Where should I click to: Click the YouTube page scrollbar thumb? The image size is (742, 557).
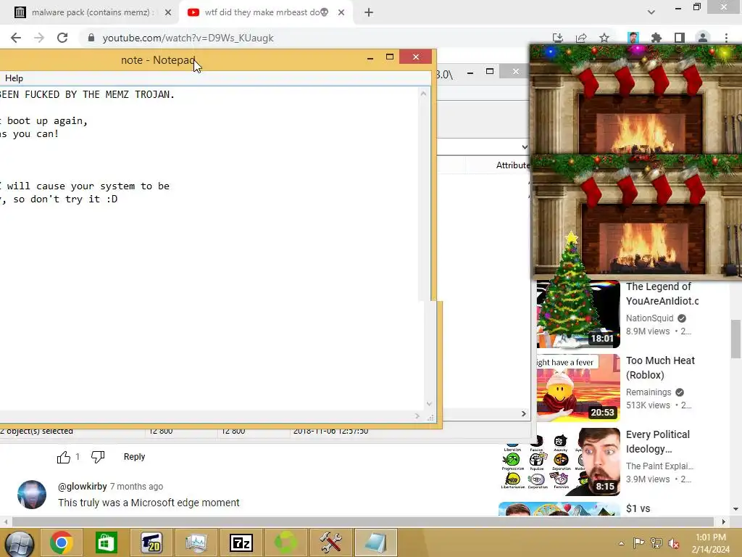point(735,339)
